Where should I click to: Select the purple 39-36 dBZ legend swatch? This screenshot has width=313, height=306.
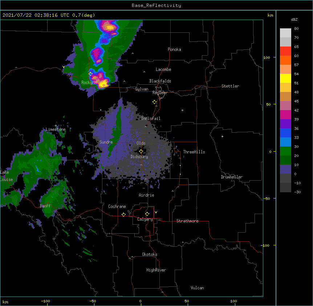(x=285, y=124)
